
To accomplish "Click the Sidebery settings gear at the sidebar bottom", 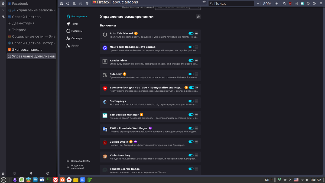I will point(3,174).
